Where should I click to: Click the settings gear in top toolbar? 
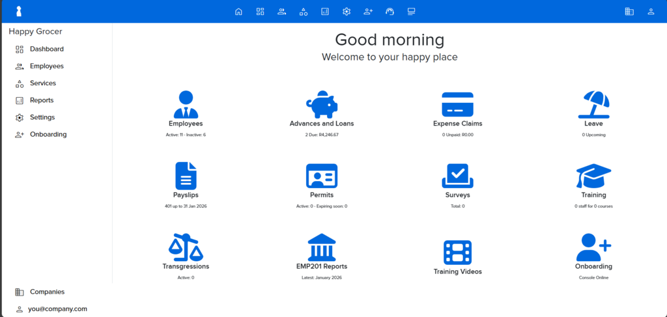click(347, 12)
